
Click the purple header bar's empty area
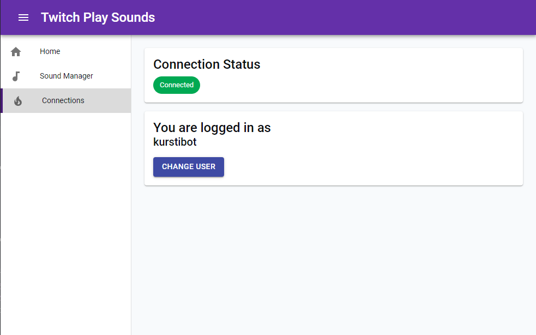click(x=342, y=17)
